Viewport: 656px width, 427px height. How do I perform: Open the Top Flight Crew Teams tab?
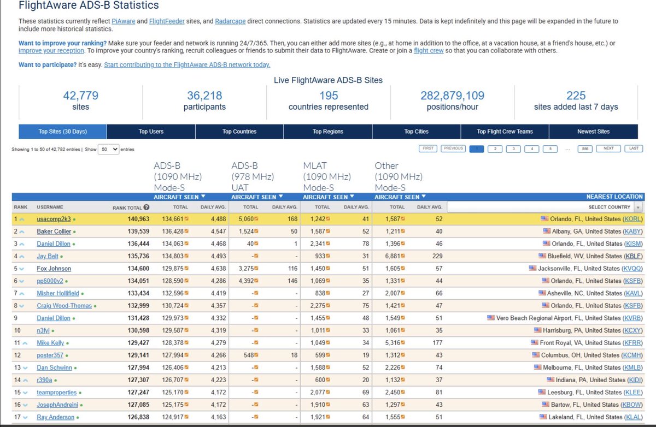click(505, 132)
